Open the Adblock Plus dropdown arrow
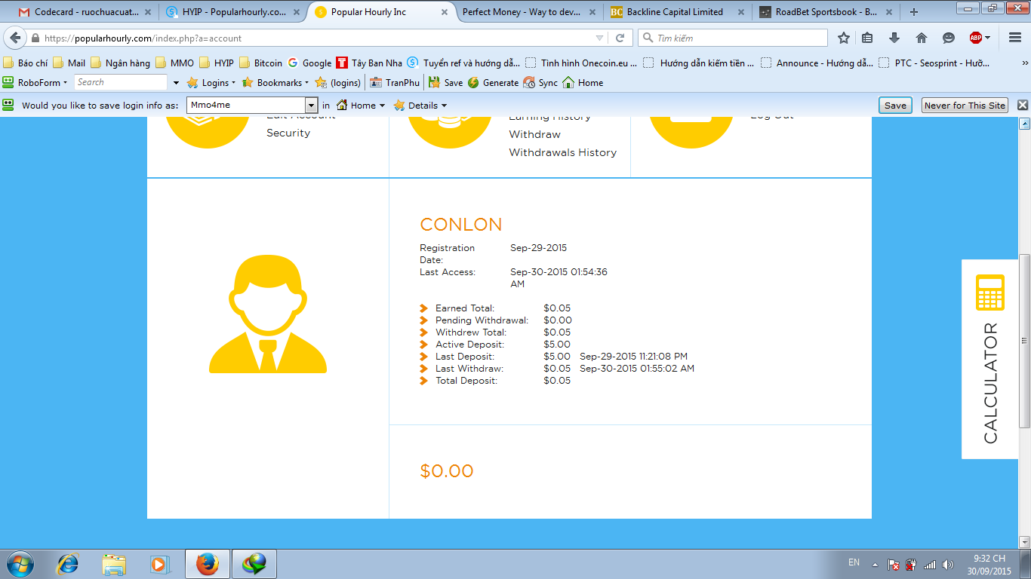Viewport: 1031px width, 579px height. (x=987, y=38)
